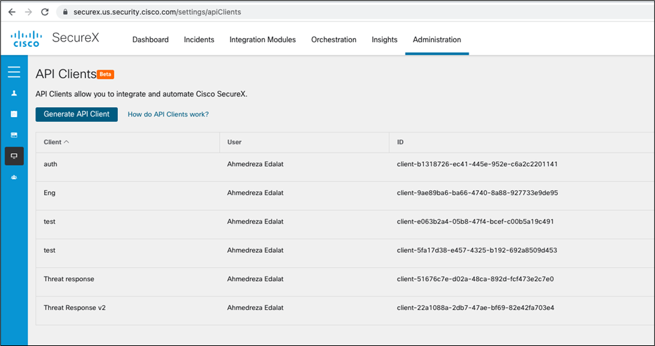Select 'Threat response' client name
Image resolution: width=655 pixels, height=346 pixels.
tap(69, 279)
